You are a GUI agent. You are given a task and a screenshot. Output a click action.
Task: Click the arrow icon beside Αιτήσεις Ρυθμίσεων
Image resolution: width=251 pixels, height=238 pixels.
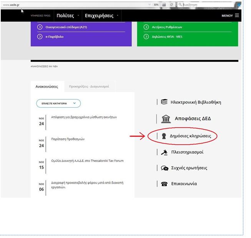(x=146, y=27)
